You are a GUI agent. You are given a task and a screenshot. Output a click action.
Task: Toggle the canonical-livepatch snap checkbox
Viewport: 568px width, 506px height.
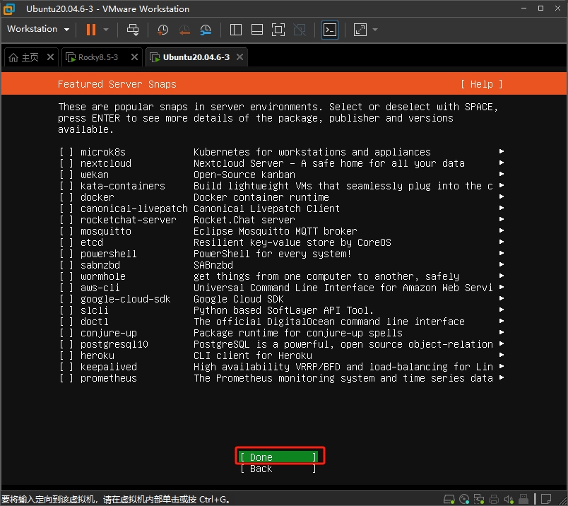pyautogui.click(x=66, y=208)
